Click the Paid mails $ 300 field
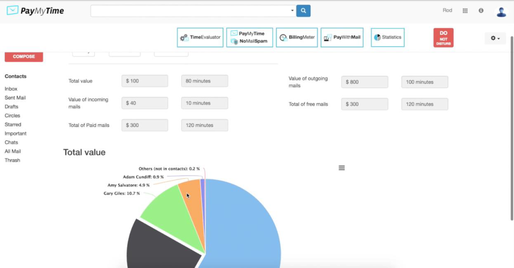Viewport: 514px width, 268px height. pyautogui.click(x=145, y=125)
